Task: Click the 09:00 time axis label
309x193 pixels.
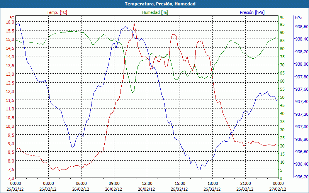Action: point(114,183)
